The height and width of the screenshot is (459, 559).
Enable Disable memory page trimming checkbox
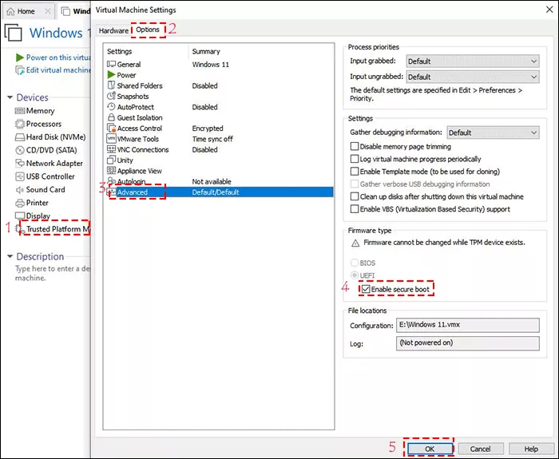(355, 147)
